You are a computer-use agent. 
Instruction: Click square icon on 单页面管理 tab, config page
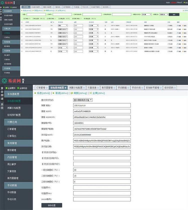click(x=114, y=88)
